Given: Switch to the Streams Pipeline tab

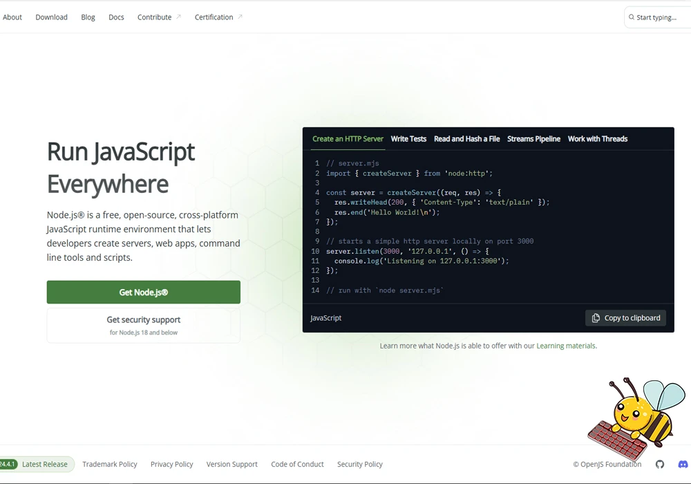Looking at the screenshot, I should [x=533, y=139].
